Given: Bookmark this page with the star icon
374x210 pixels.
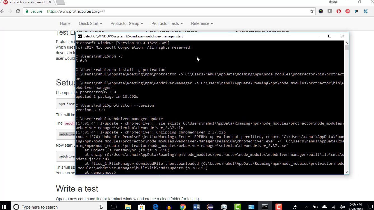Looking at the screenshot, I should [x=312, y=11].
